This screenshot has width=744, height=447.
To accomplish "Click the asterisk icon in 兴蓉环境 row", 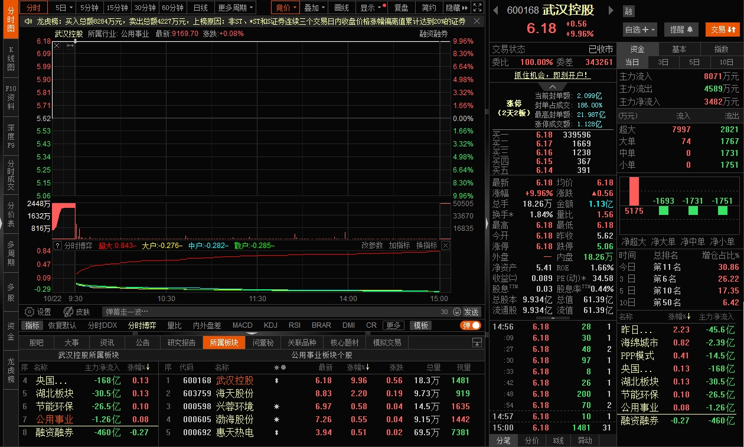I will 277,406.
